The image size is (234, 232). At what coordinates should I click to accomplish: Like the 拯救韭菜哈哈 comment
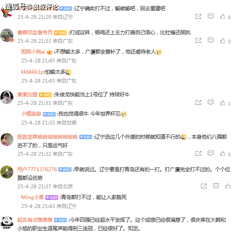pyautogui.click(x=222, y=154)
